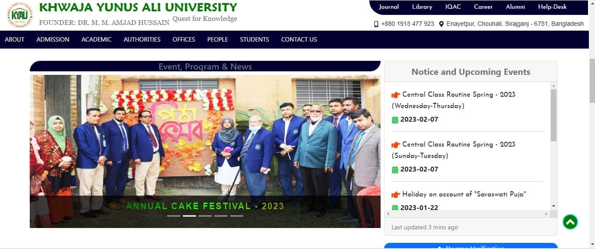Click the Notice and Upcoming Events heading
This screenshot has width=595, height=249.
471,72
